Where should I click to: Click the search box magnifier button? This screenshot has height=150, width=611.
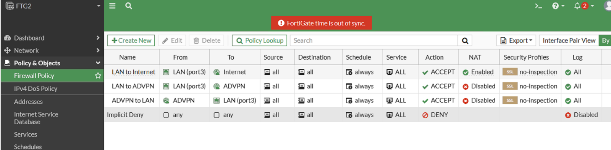pos(465,41)
